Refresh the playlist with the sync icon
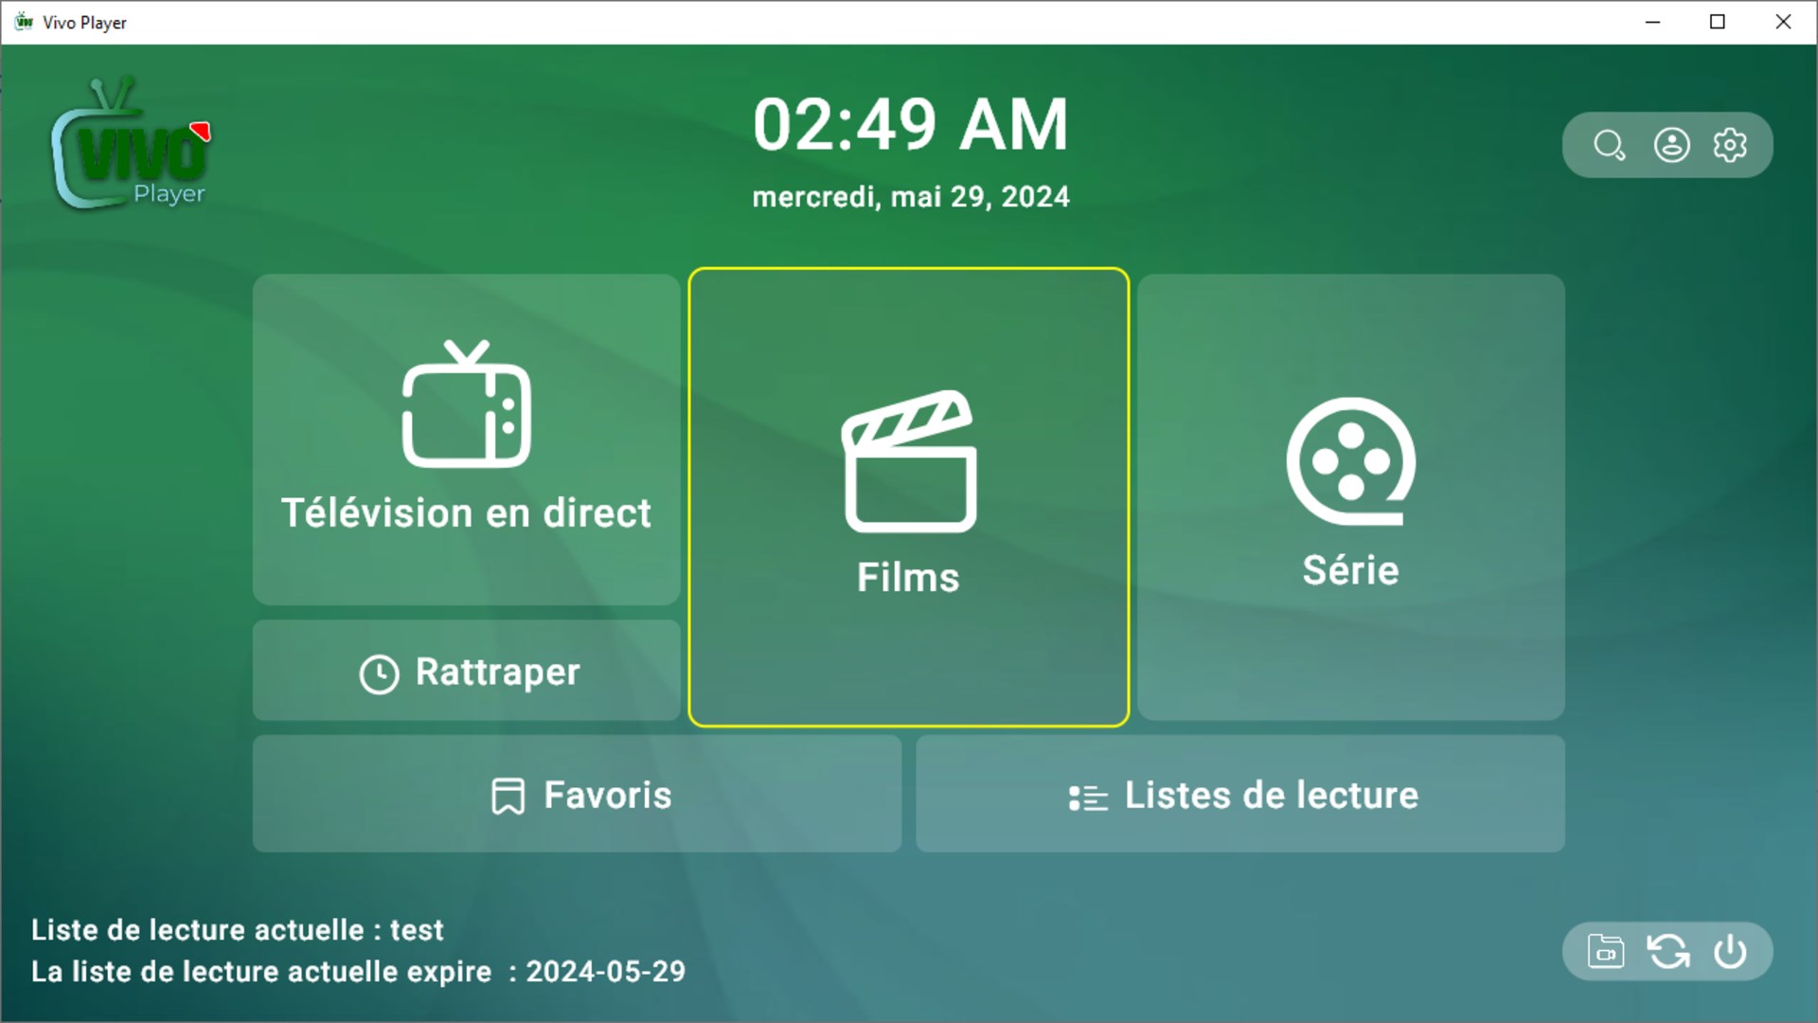The width and height of the screenshot is (1818, 1023). [1668, 951]
